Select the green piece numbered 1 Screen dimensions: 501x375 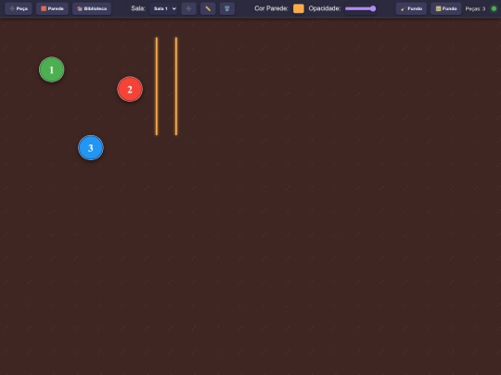click(x=51, y=69)
